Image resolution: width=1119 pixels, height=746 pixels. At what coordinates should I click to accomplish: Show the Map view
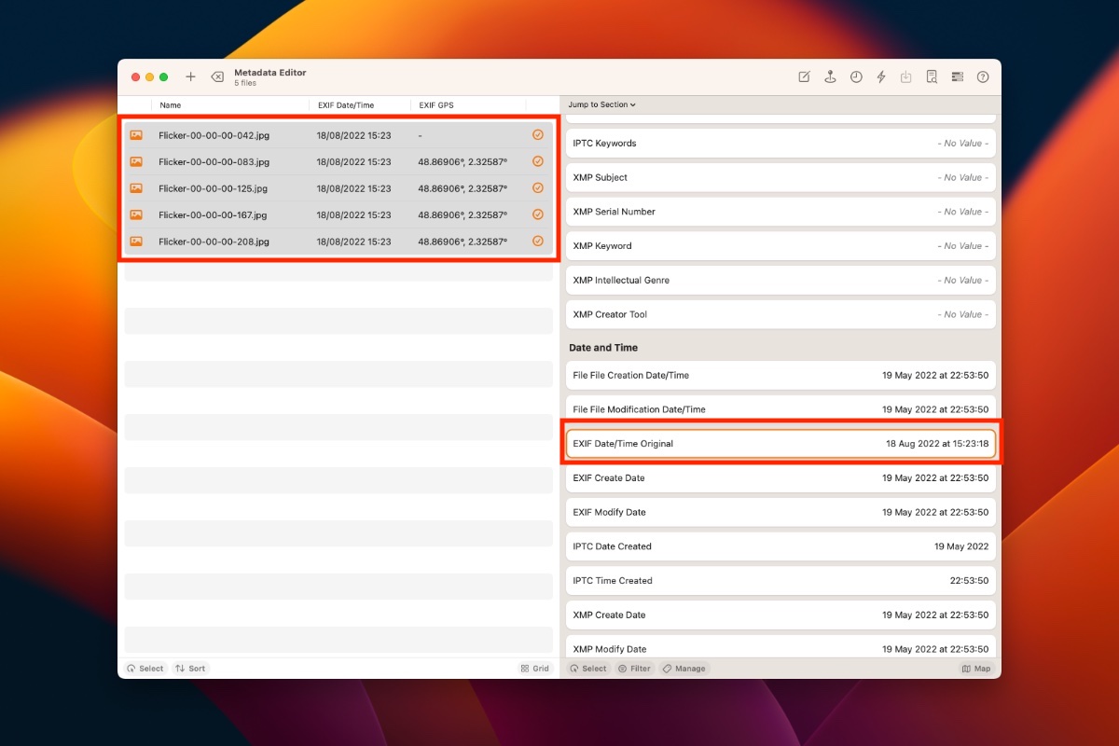pyautogui.click(x=976, y=669)
